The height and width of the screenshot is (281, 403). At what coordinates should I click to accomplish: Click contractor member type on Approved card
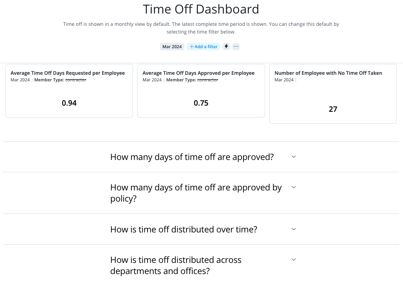tap(208, 80)
